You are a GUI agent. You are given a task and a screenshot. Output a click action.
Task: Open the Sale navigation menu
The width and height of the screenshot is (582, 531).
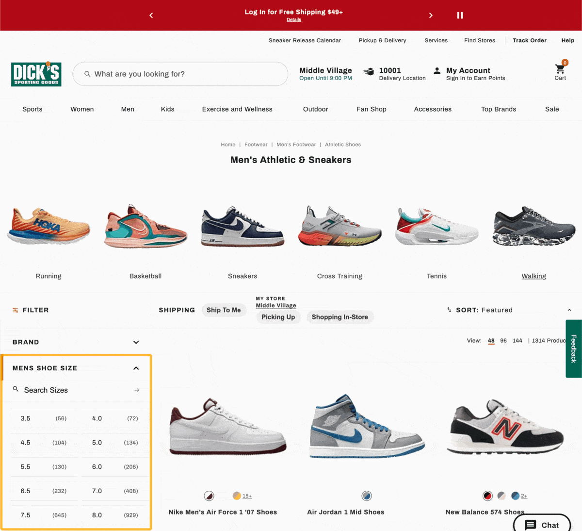pos(552,109)
